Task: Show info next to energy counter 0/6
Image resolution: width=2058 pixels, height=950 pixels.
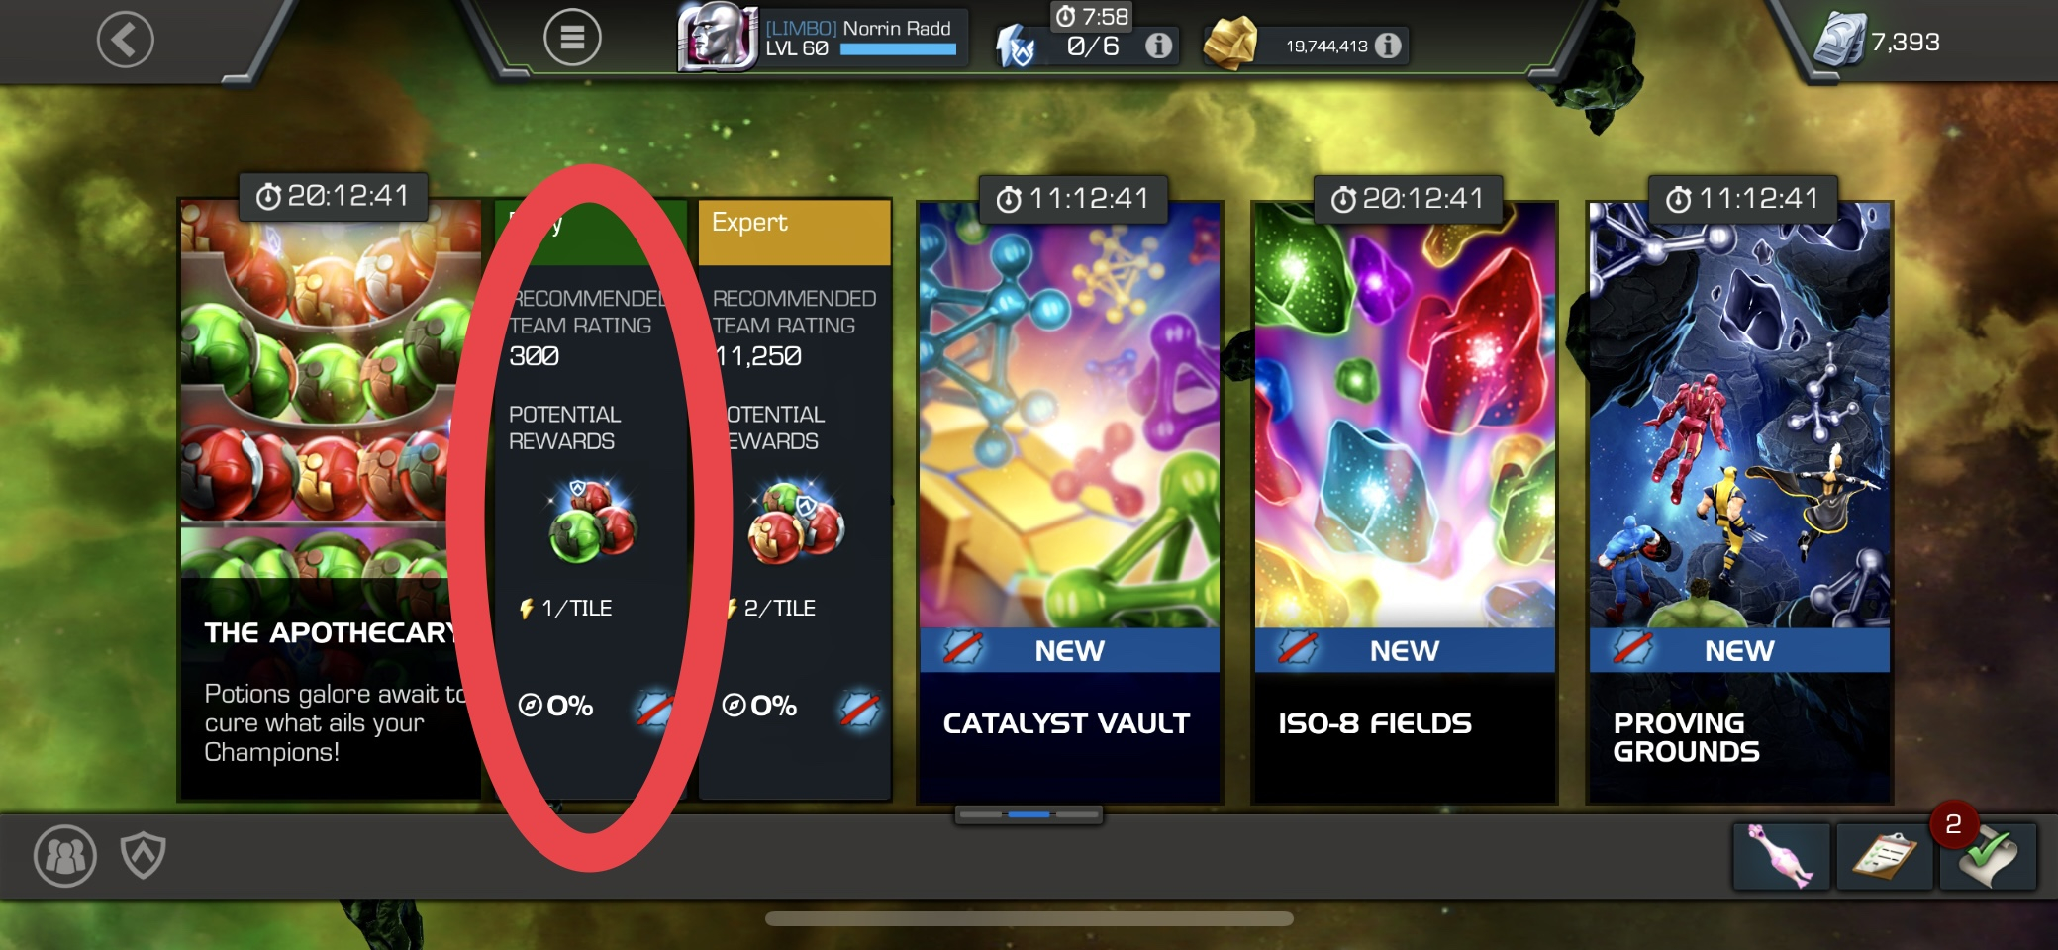Action: (x=1158, y=46)
